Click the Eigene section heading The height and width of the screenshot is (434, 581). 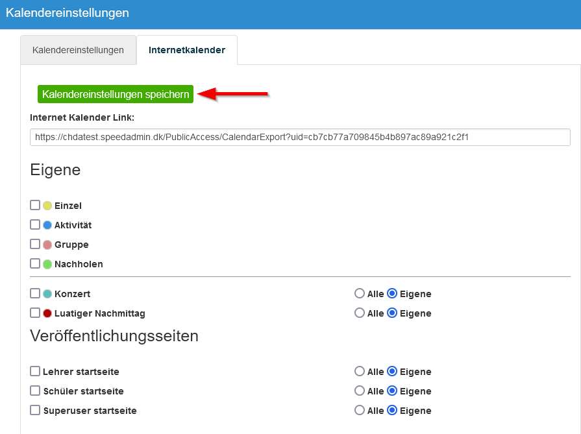pos(55,170)
